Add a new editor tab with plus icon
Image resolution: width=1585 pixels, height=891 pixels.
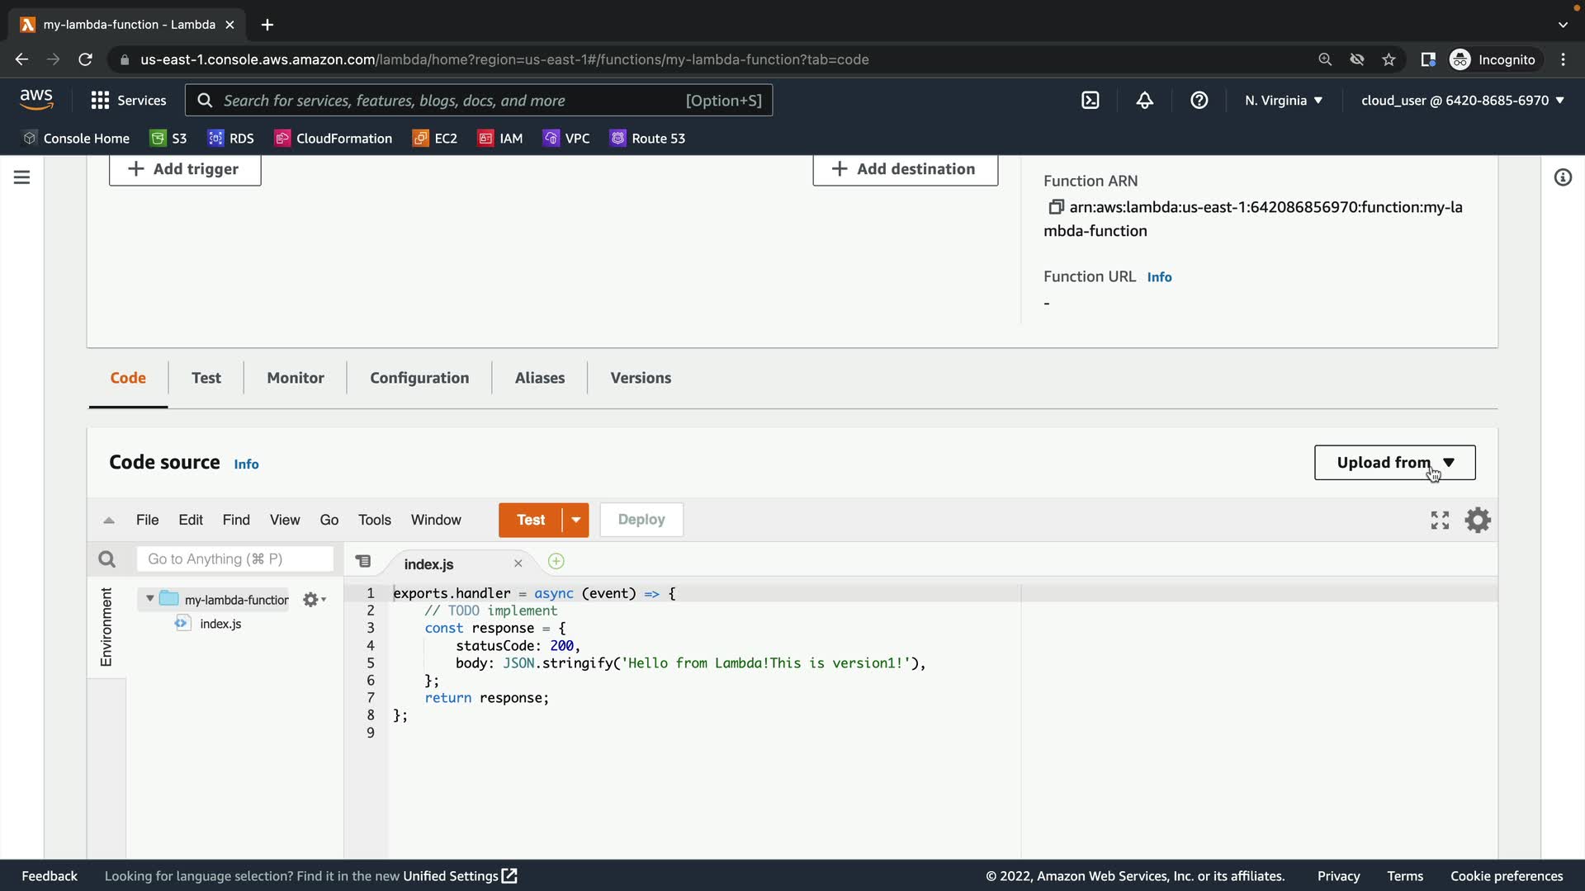coord(556,562)
